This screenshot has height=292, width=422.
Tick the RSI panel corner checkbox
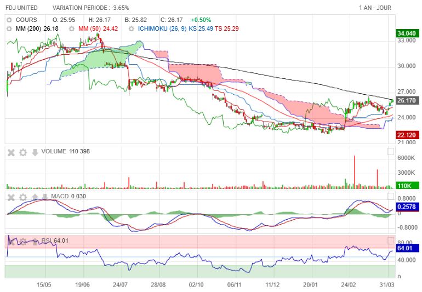[391, 241]
